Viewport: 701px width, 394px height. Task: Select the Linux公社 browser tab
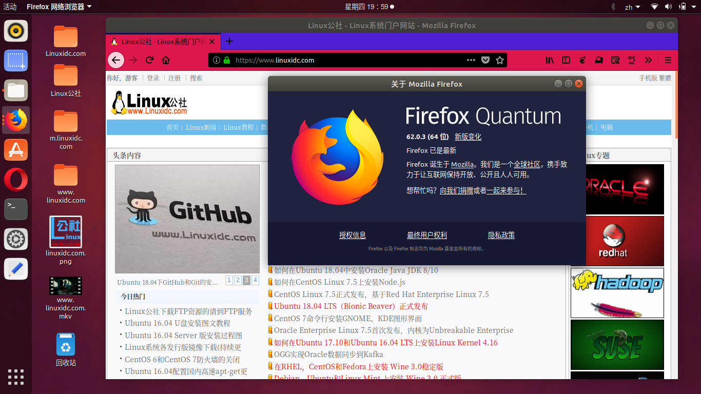(x=163, y=42)
